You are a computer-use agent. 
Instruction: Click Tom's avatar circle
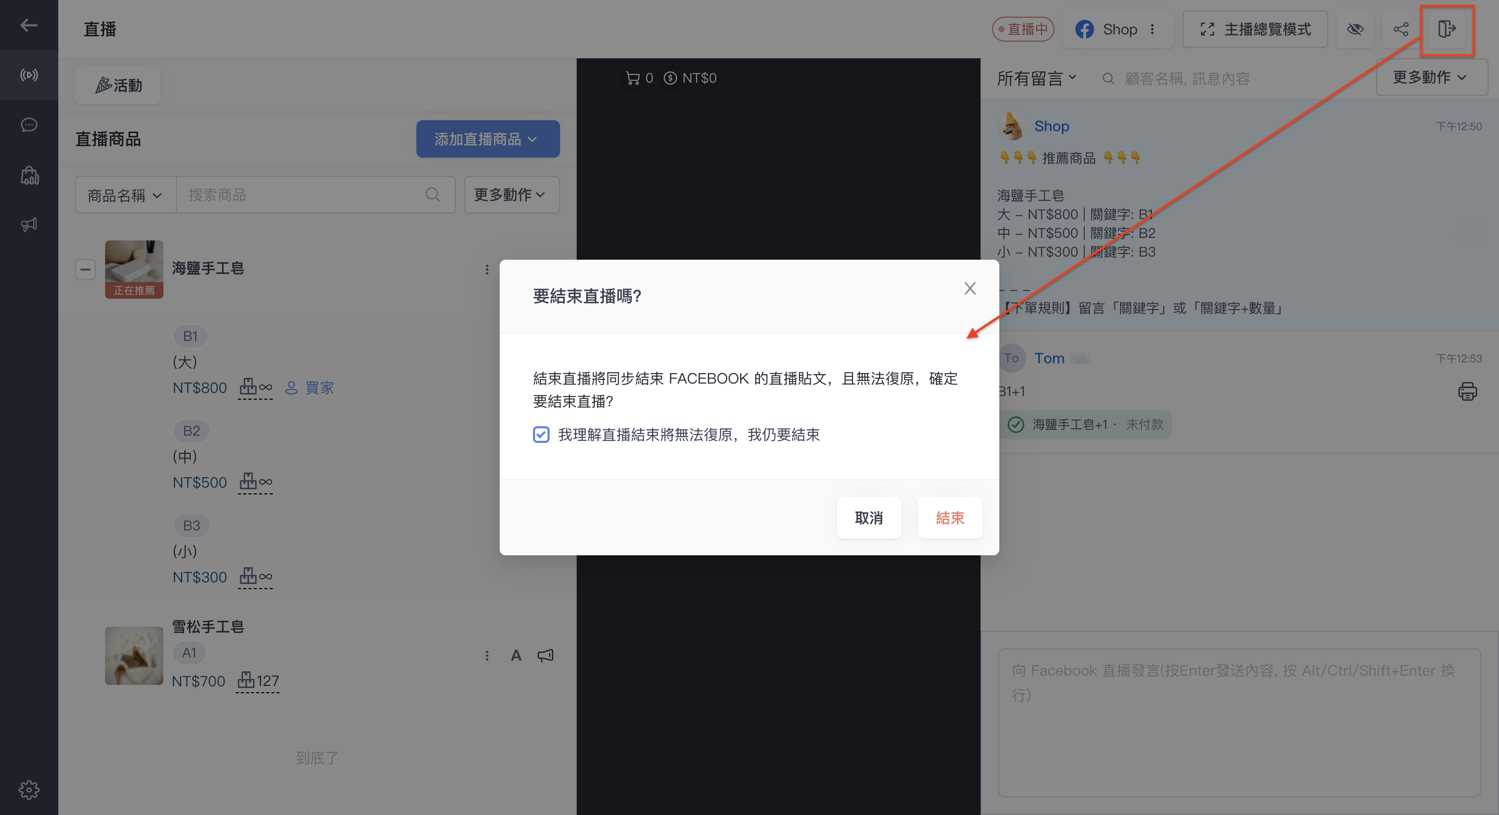pos(1011,358)
